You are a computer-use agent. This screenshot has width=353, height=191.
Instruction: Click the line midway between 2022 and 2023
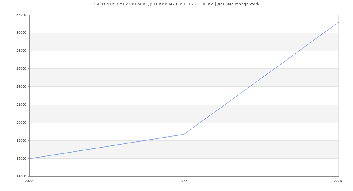tap(107, 146)
